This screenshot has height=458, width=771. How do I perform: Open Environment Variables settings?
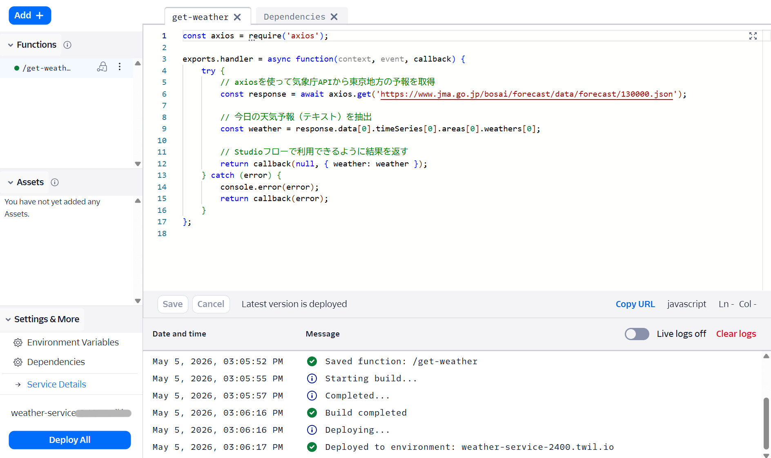[x=73, y=342]
